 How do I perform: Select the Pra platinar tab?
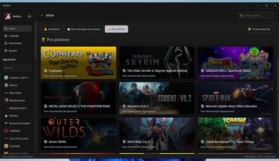click(116, 29)
